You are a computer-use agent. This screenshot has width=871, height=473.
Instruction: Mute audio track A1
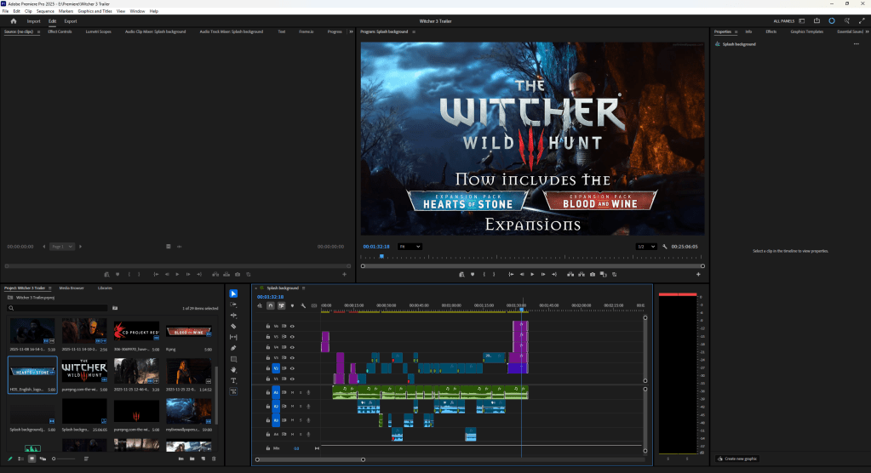coord(292,393)
